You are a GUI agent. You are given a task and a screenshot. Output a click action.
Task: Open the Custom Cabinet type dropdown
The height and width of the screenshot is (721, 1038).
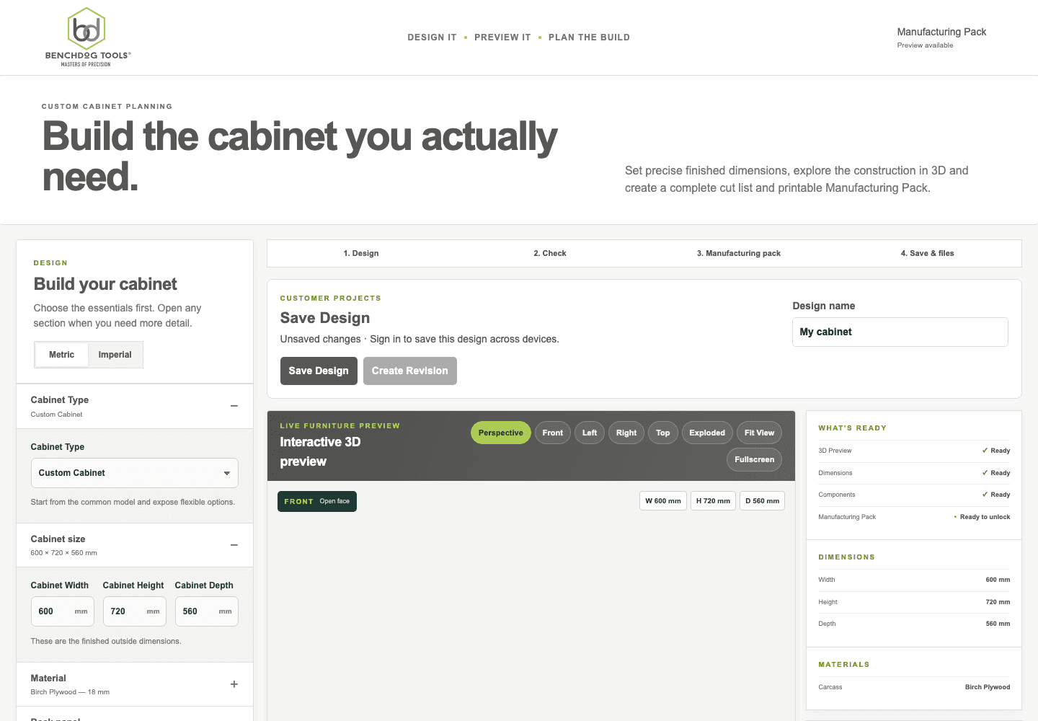pyautogui.click(x=135, y=473)
